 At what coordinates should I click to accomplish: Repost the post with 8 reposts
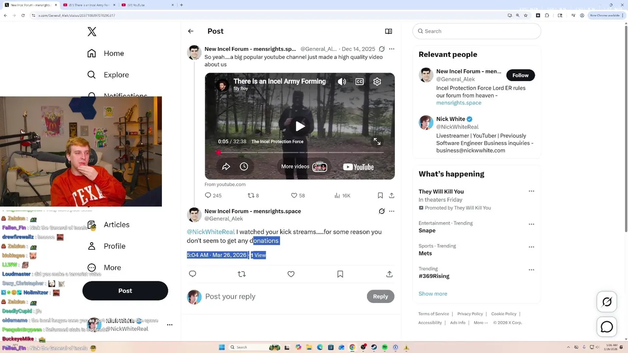(253, 196)
